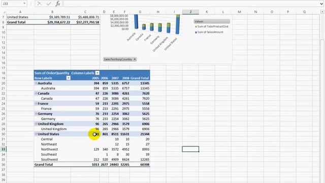This screenshot has height=183, width=325.
Task: Expand the formula bar chevron
Action: [321, 4]
